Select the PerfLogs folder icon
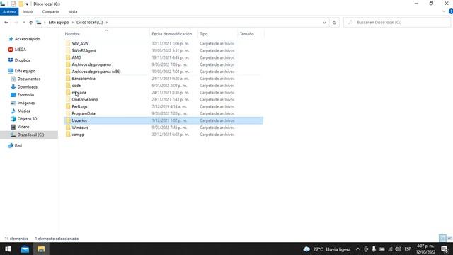 click(x=68, y=106)
